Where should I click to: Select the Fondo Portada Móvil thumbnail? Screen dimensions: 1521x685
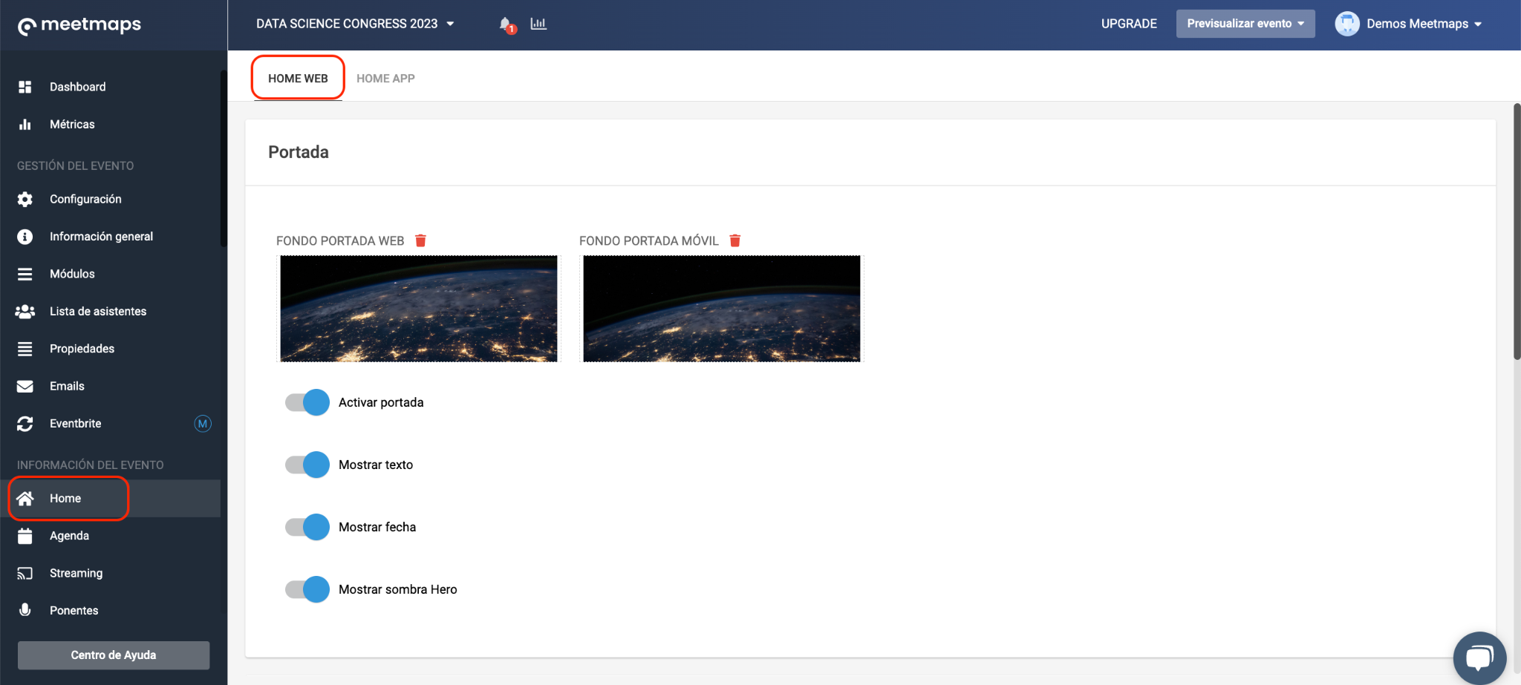pyautogui.click(x=722, y=309)
